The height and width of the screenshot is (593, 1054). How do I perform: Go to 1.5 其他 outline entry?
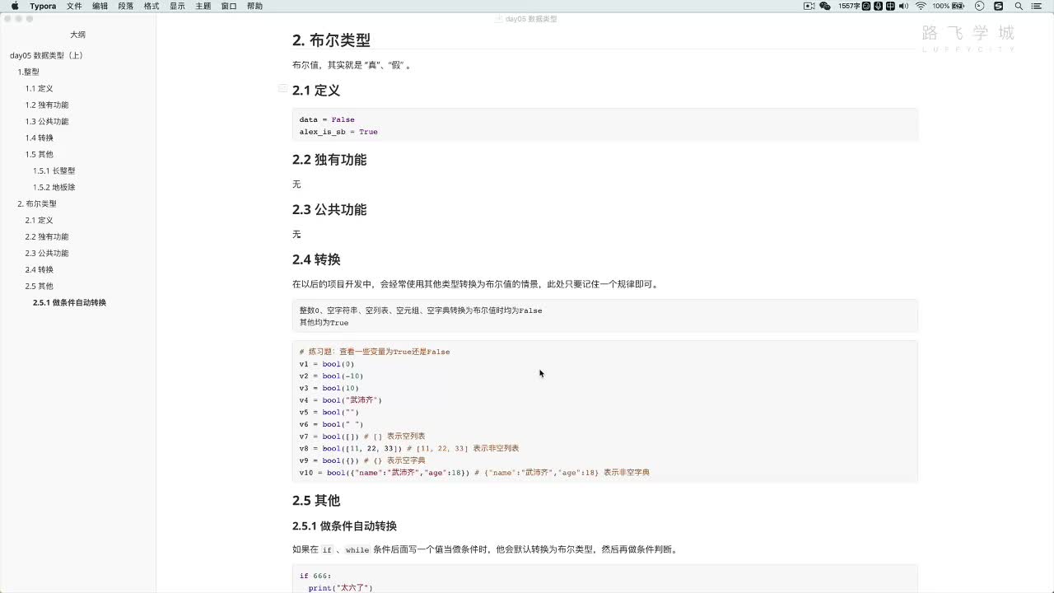pyautogui.click(x=39, y=154)
